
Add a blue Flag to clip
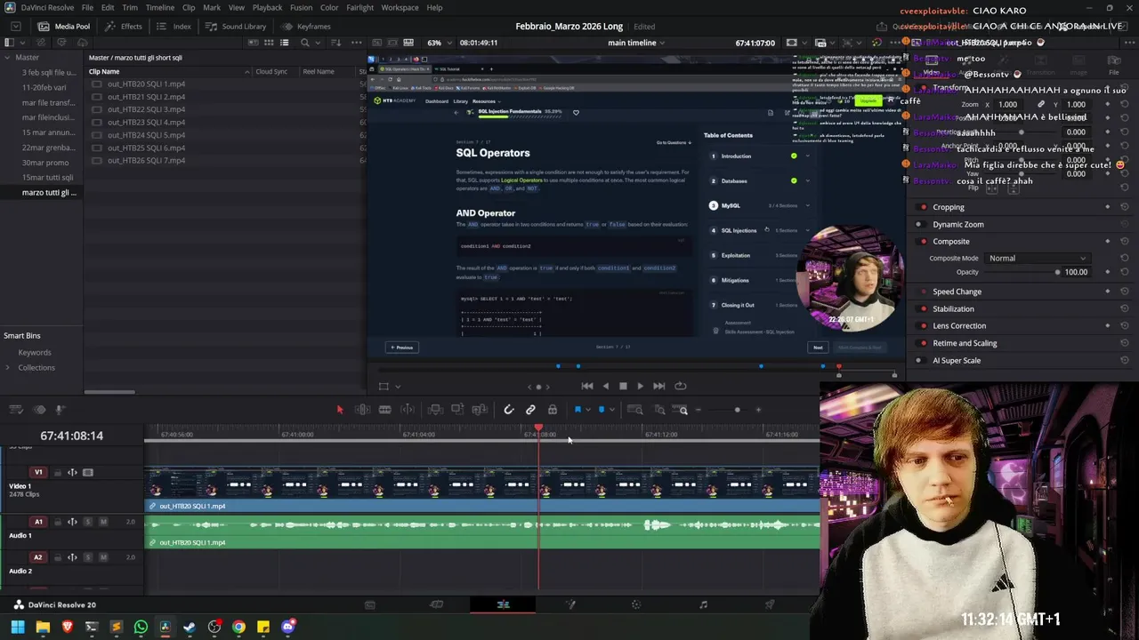tap(577, 410)
